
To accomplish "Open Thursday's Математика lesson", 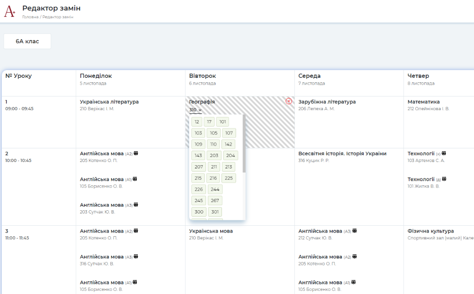I will coord(423,102).
